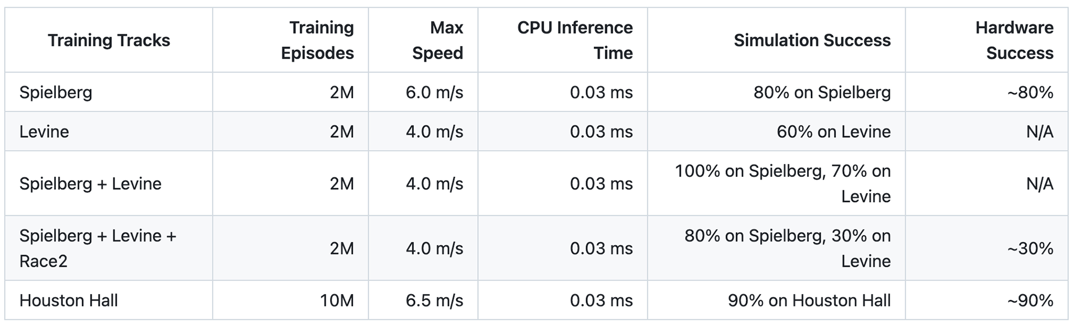This screenshot has height=327, width=1074.
Task: Click the 10M training episodes cell
Action: tap(337, 301)
